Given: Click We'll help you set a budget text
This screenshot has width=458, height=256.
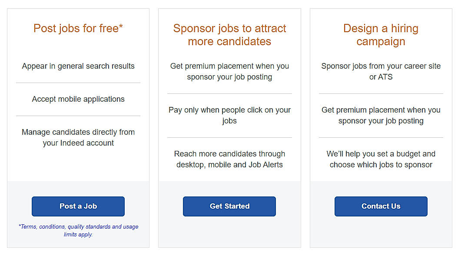Looking at the screenshot, I should tap(381, 159).
